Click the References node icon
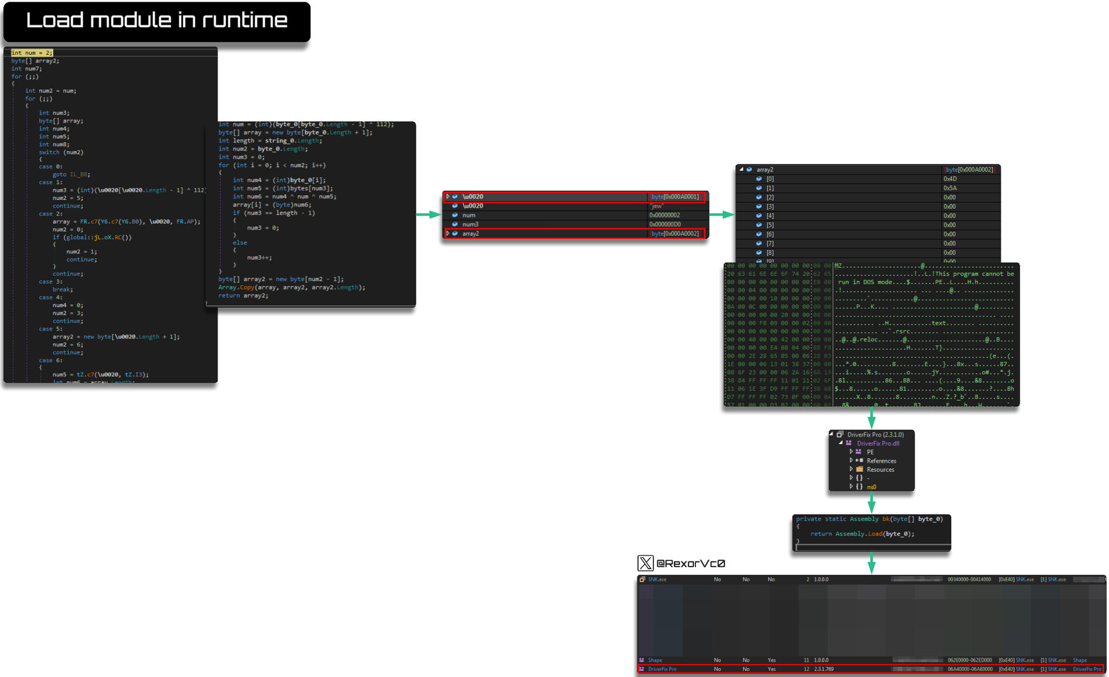The height and width of the screenshot is (677, 1109). coord(860,460)
